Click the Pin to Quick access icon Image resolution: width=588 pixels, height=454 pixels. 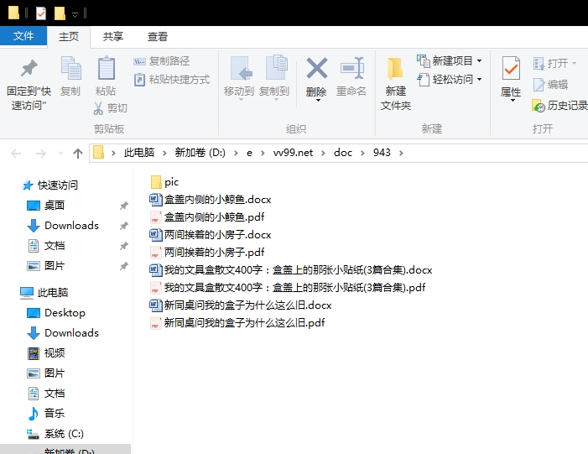[29, 68]
